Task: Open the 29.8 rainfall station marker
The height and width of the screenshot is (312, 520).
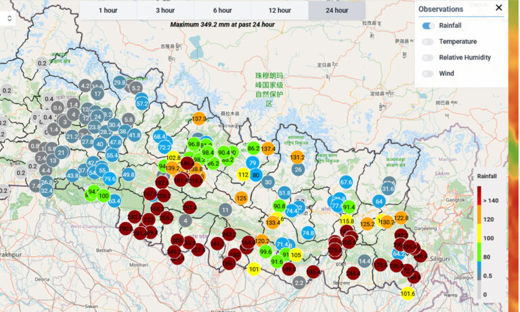Action: [120, 83]
